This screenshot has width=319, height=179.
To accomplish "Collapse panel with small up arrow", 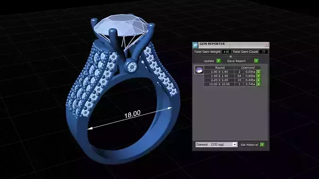I will click(230, 56).
